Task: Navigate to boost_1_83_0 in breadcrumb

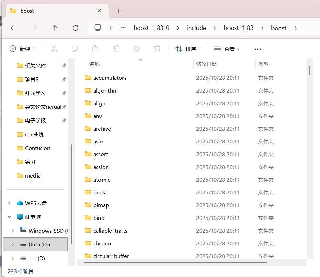Action: pos(151,28)
